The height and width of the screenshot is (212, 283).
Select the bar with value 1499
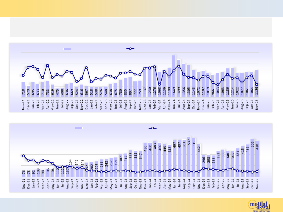click(179, 79)
